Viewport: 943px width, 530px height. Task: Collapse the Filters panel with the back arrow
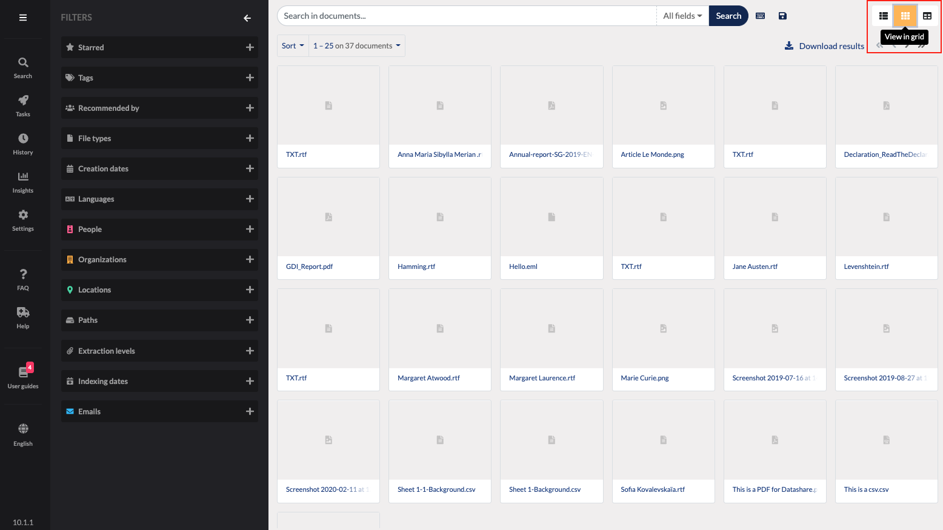click(x=247, y=18)
